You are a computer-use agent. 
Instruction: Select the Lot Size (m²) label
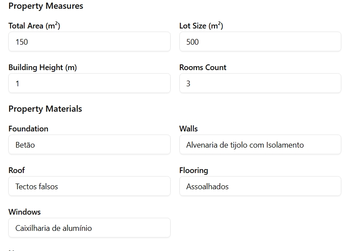coord(201,26)
